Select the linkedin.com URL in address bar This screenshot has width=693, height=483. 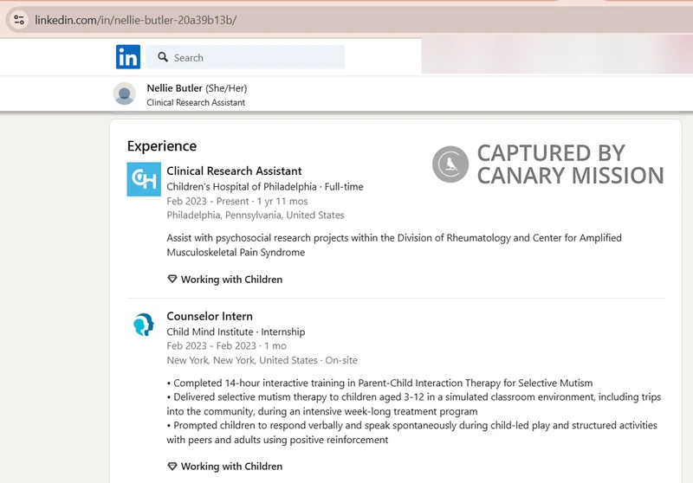pos(136,20)
